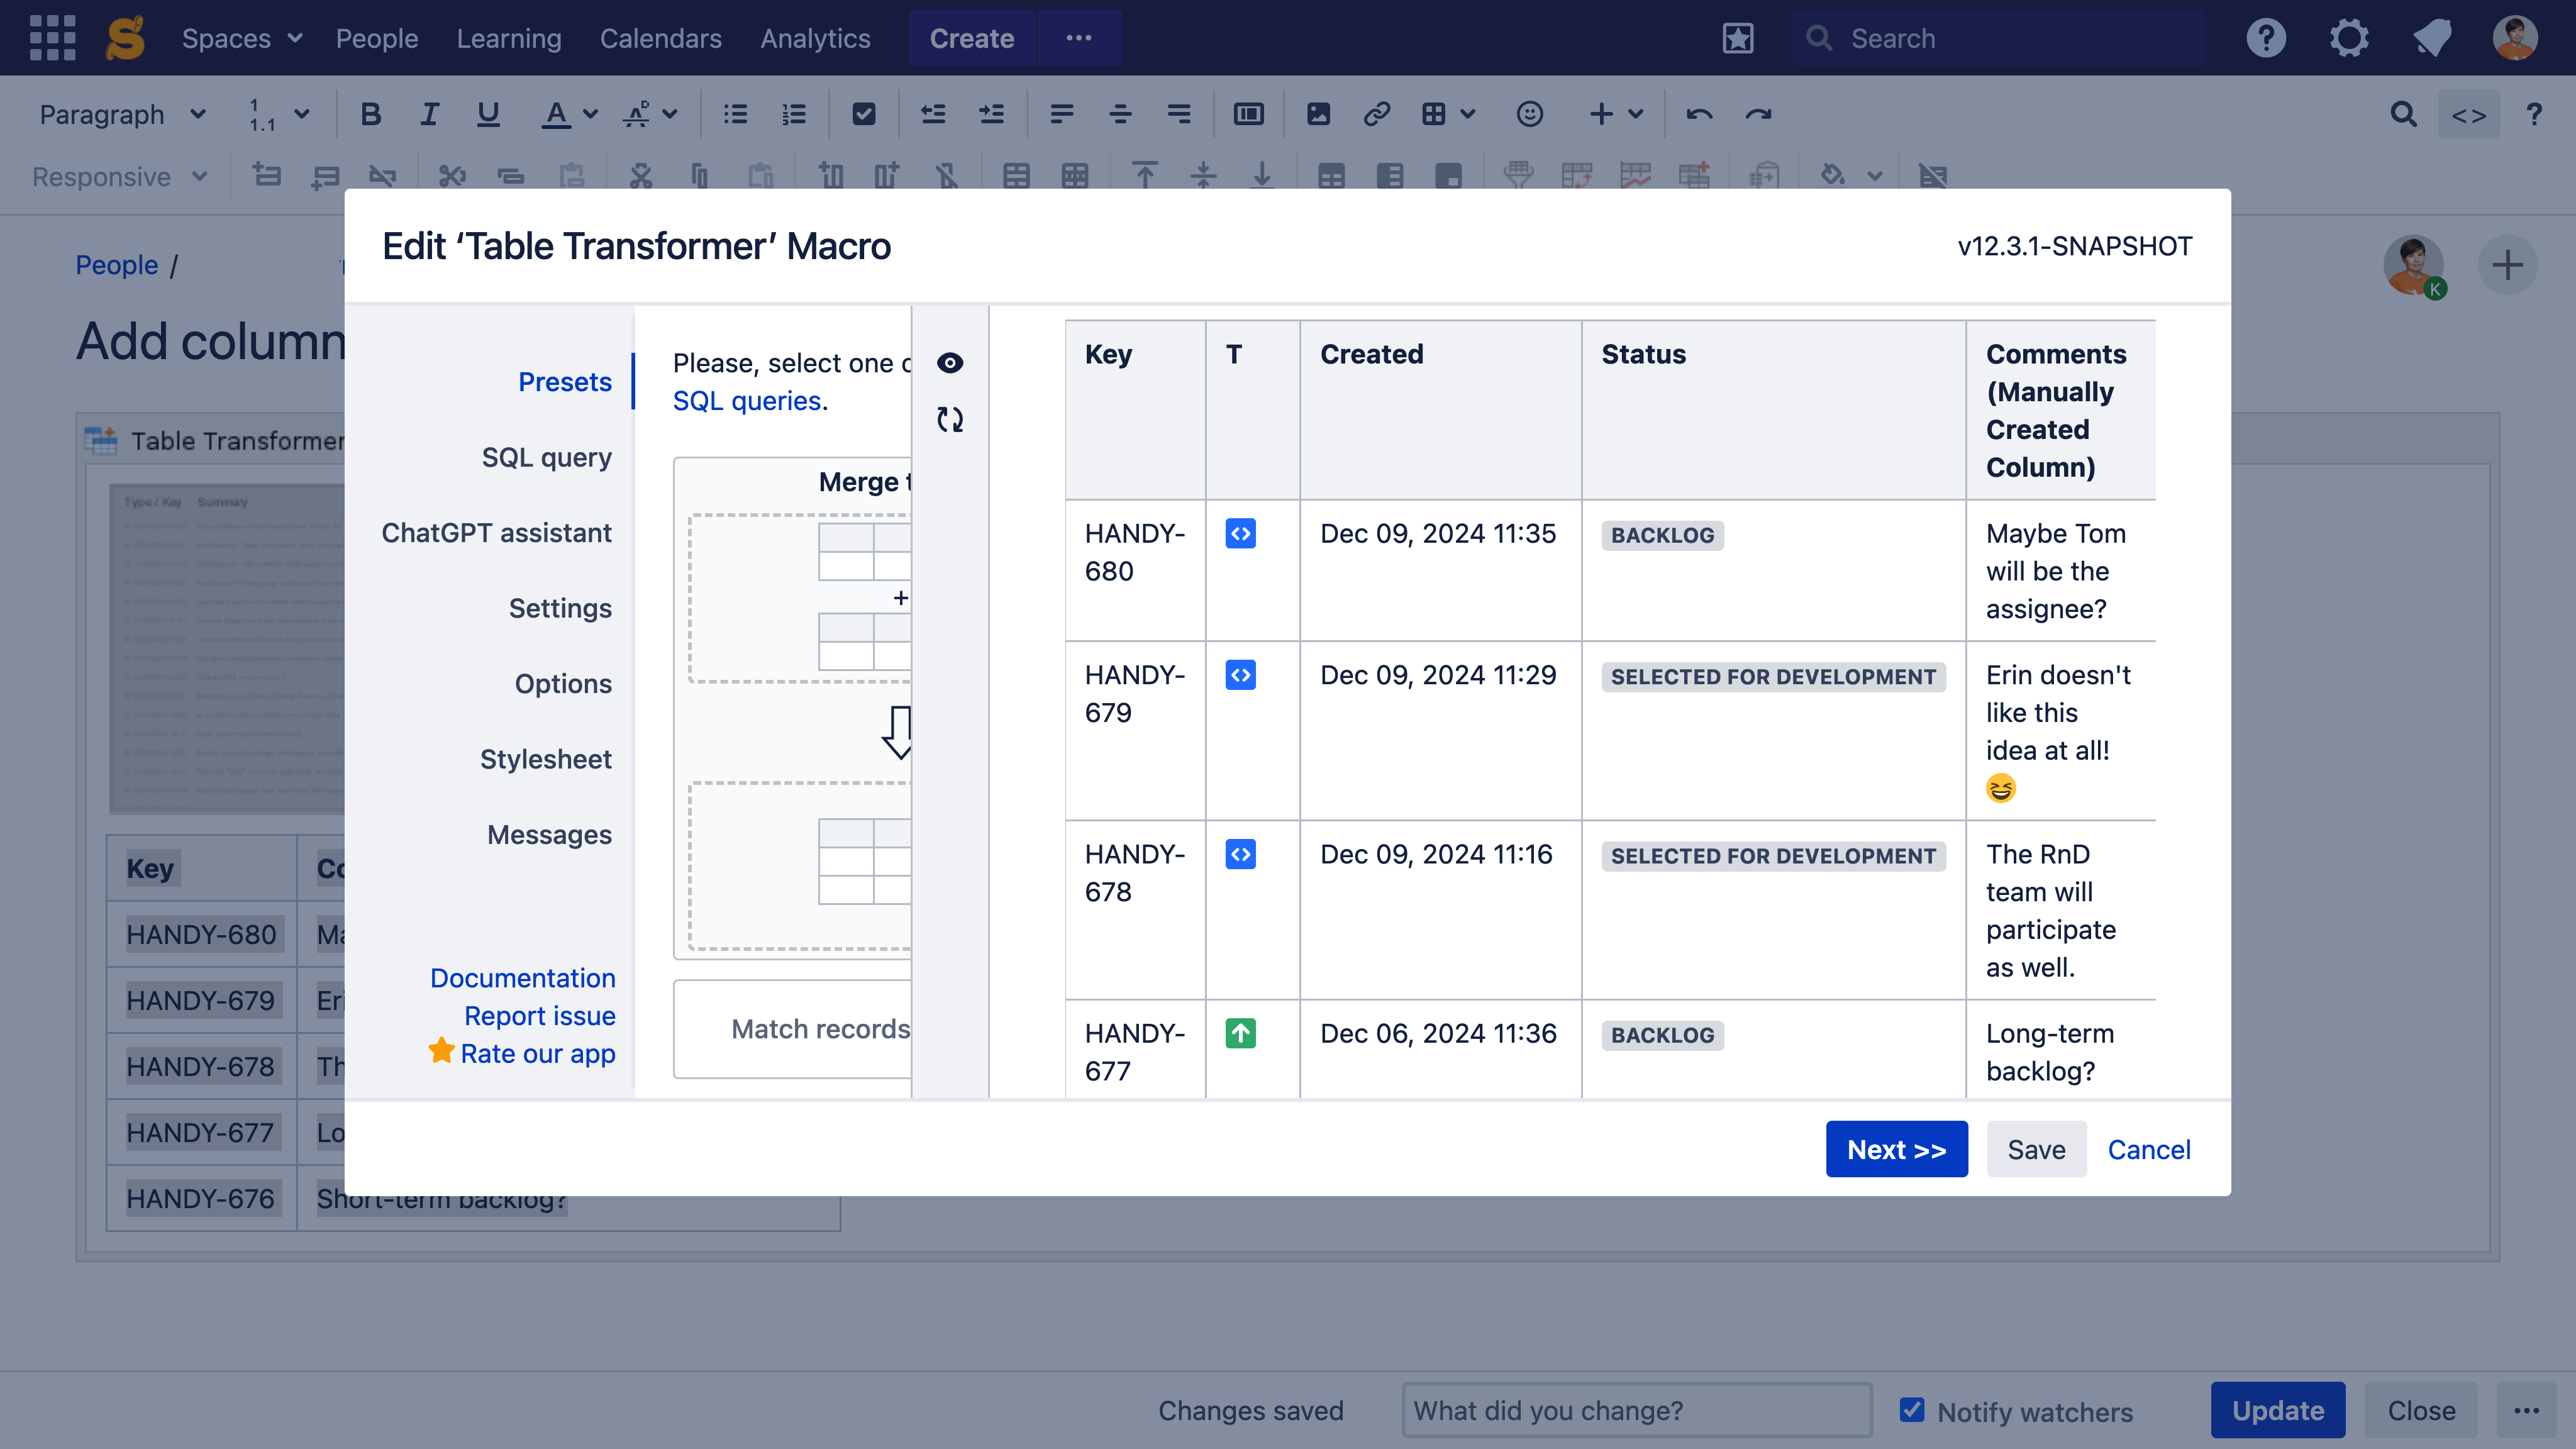The width and height of the screenshot is (2576, 1449).
Task: Redo the last edit
Action: (1758, 114)
